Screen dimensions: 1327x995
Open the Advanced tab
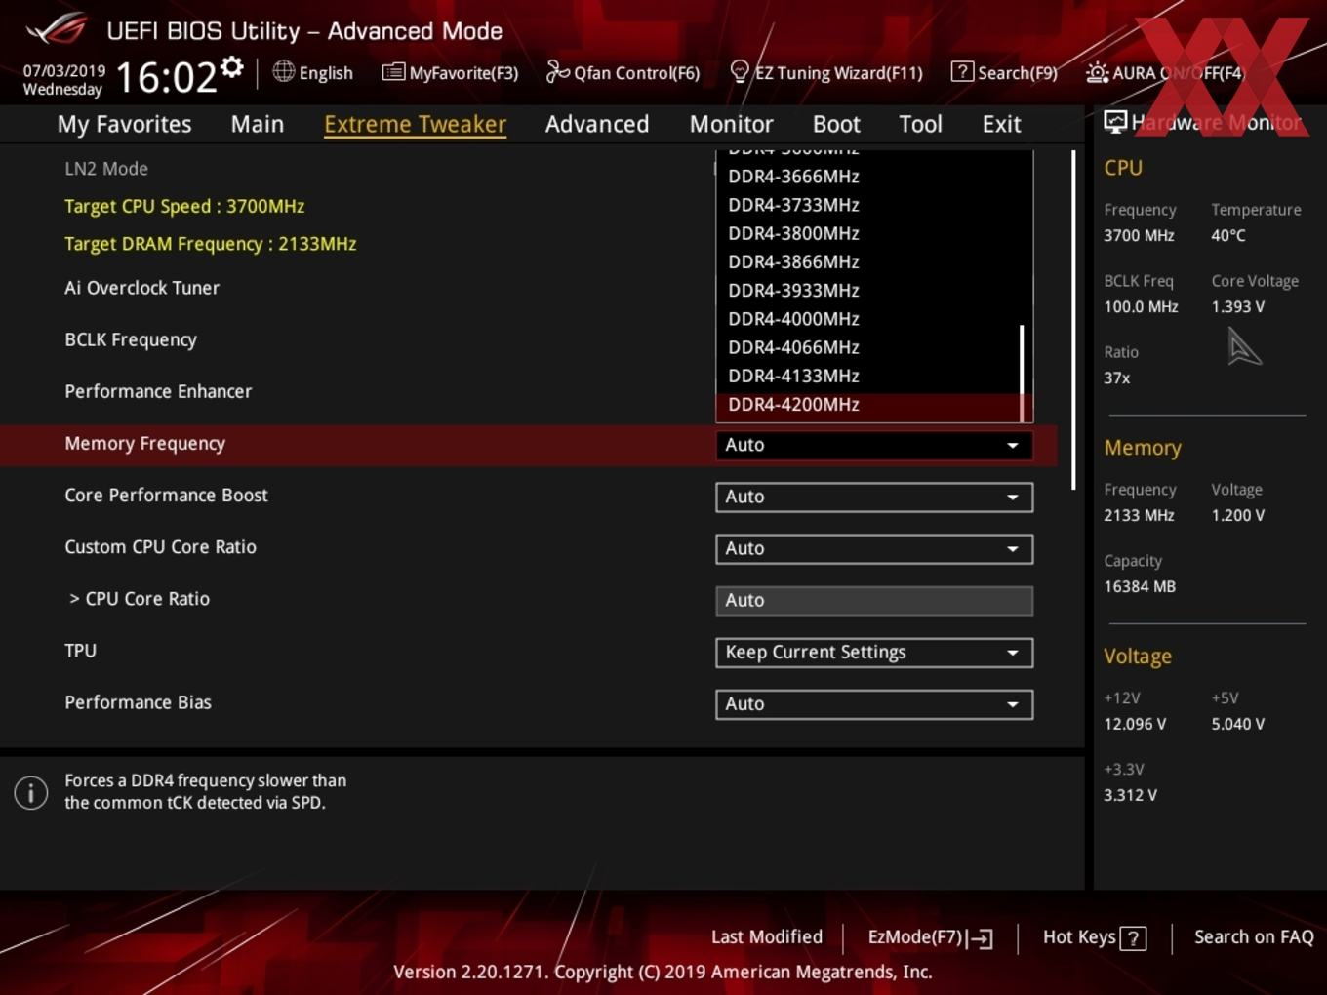point(597,124)
